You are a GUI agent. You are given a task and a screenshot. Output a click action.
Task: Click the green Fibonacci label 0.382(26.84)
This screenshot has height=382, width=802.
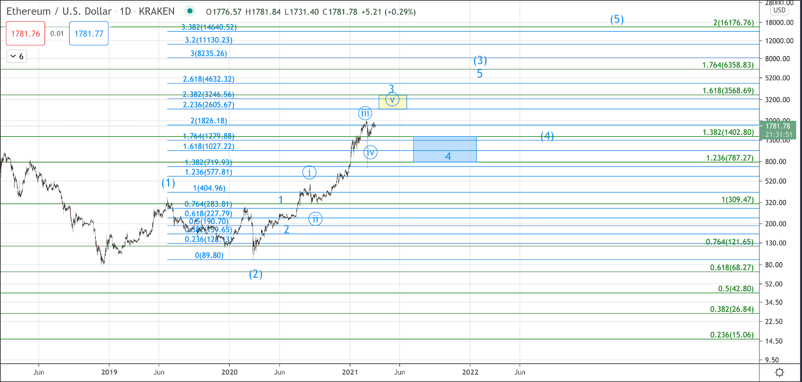click(732, 309)
